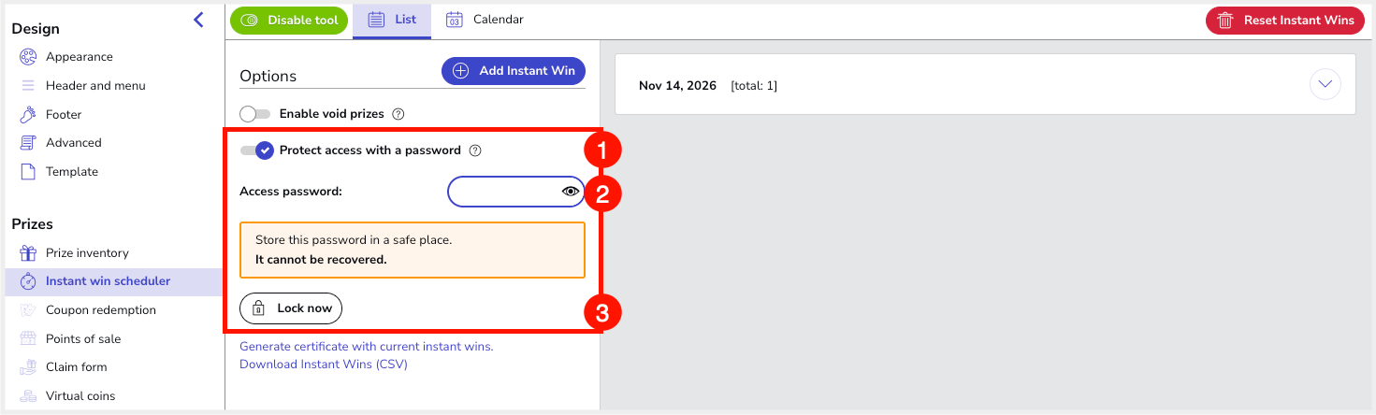Click the Lock now button
The width and height of the screenshot is (1376, 415).
coord(291,308)
